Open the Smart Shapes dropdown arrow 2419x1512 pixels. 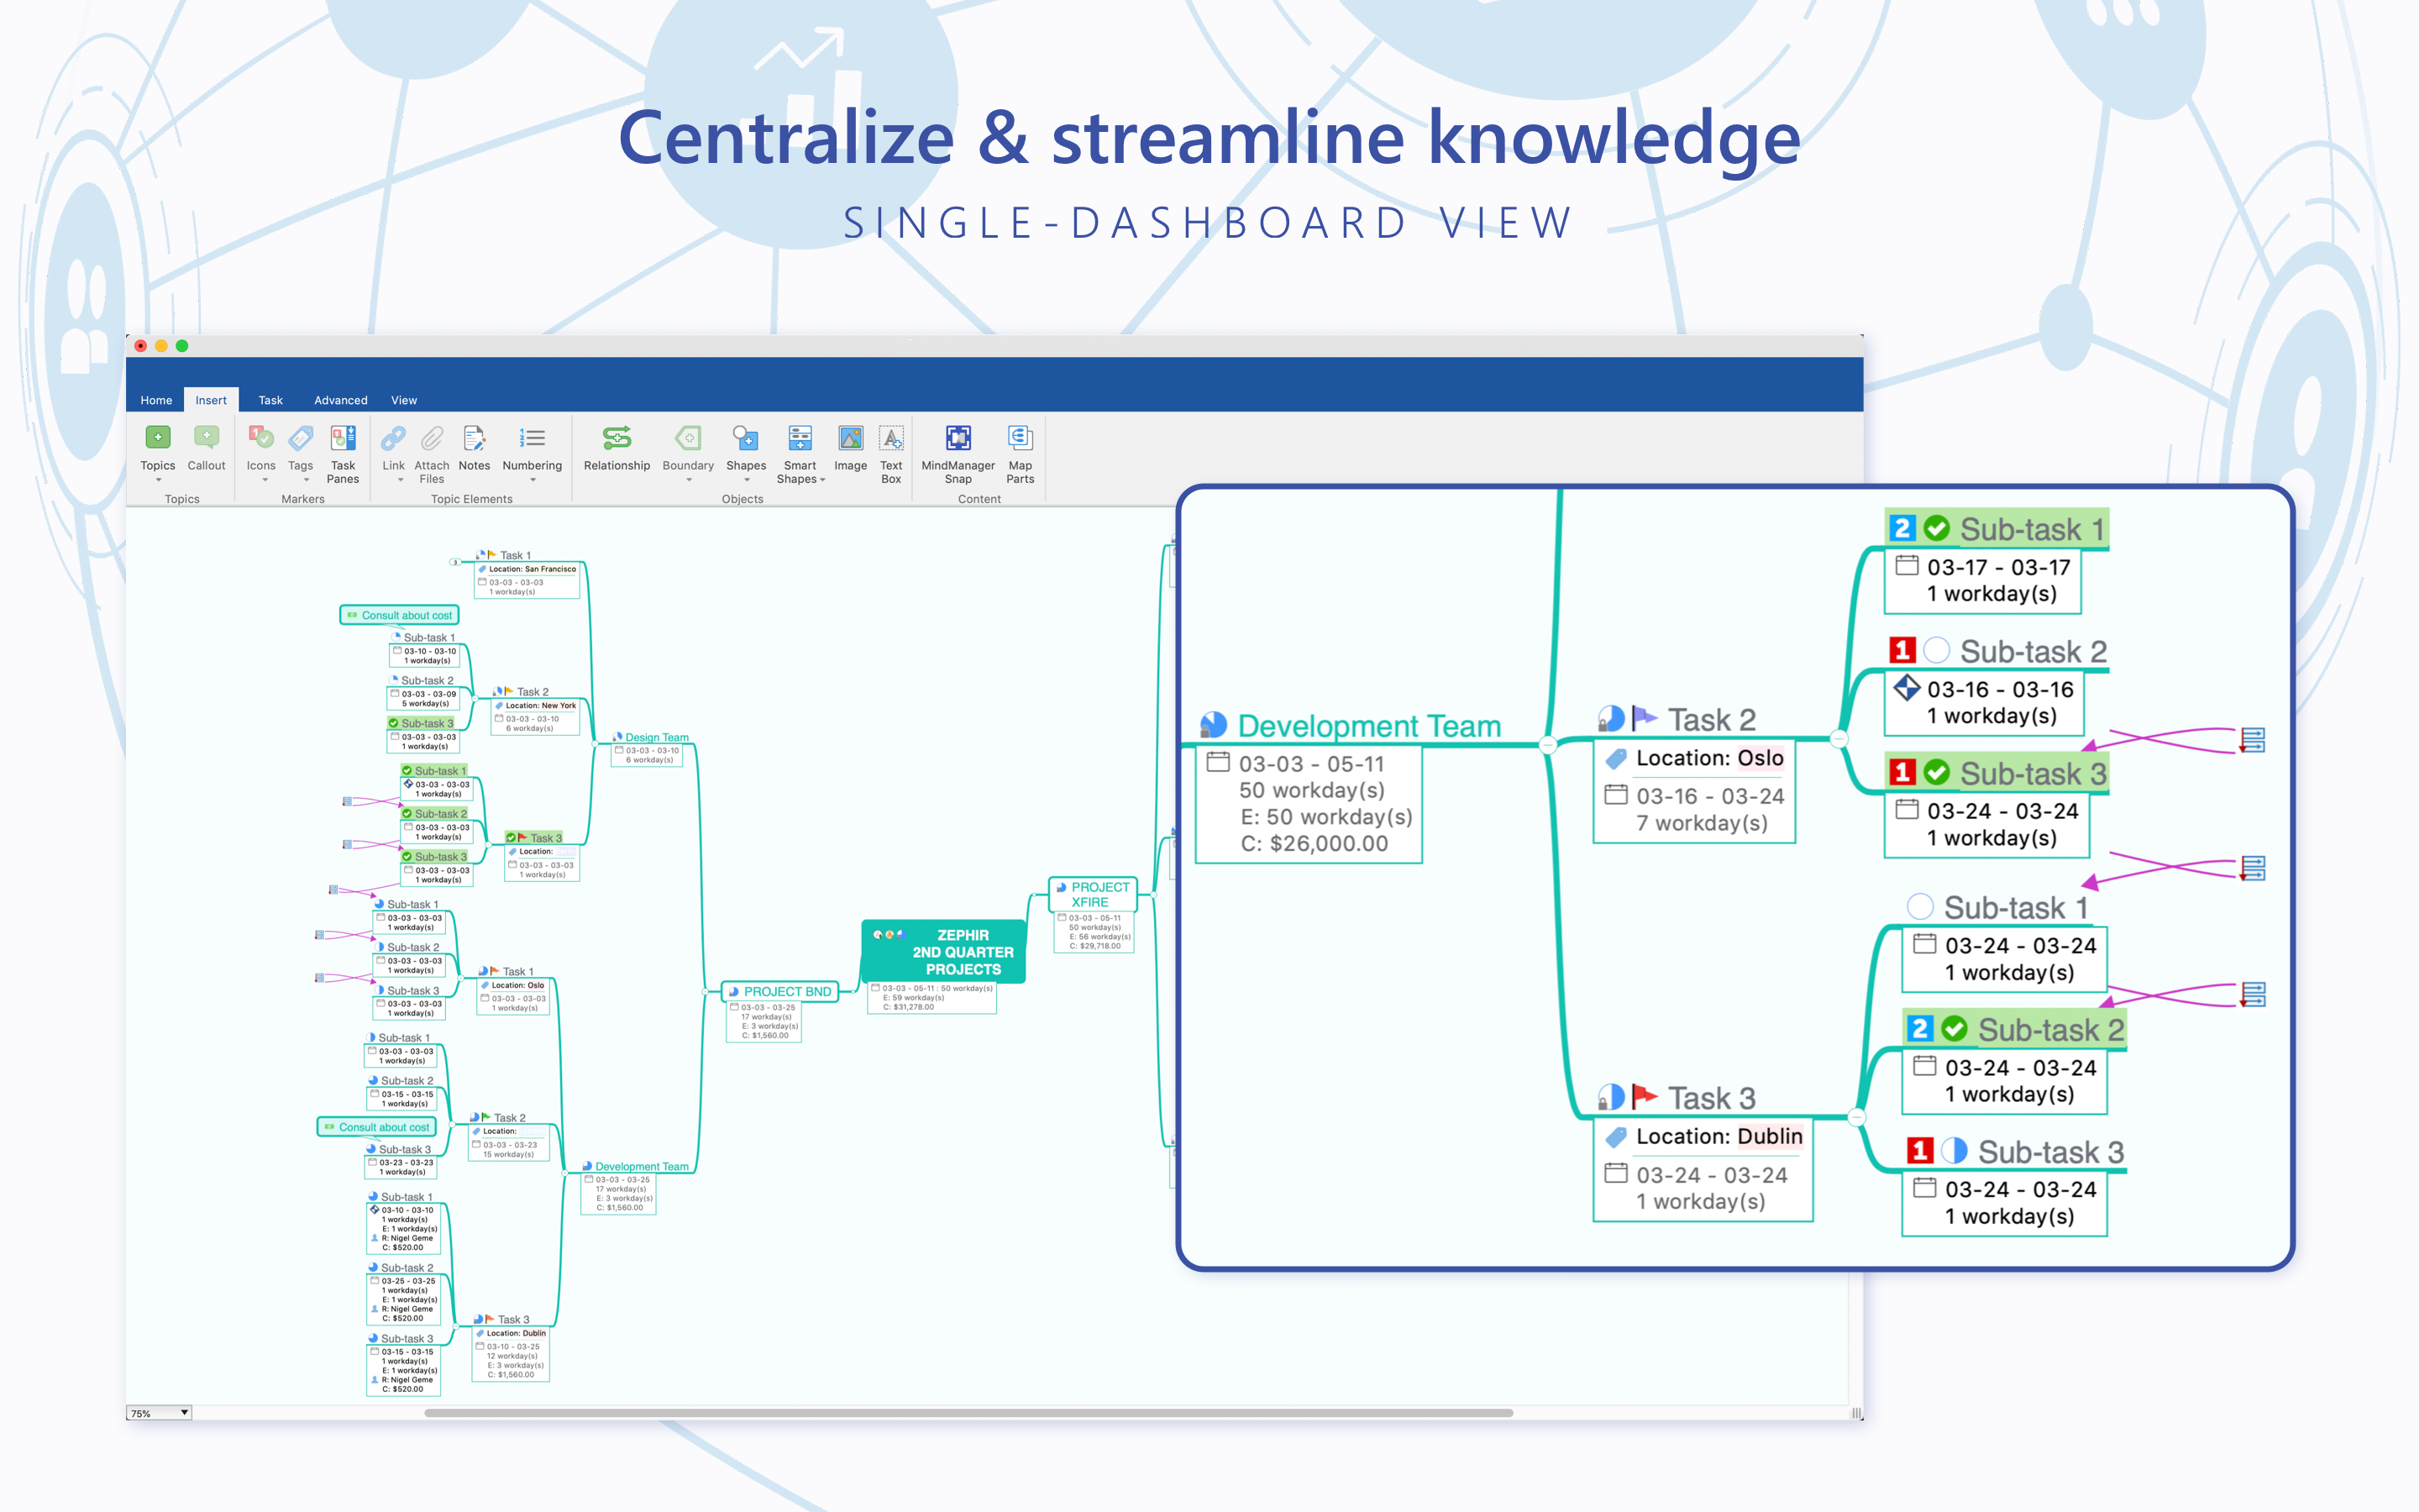822,480
